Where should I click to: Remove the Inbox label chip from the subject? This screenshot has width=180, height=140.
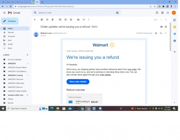coord(97,27)
